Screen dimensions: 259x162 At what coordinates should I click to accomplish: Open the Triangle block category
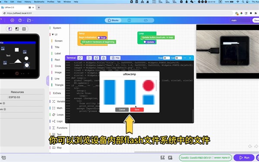tap(59, 85)
